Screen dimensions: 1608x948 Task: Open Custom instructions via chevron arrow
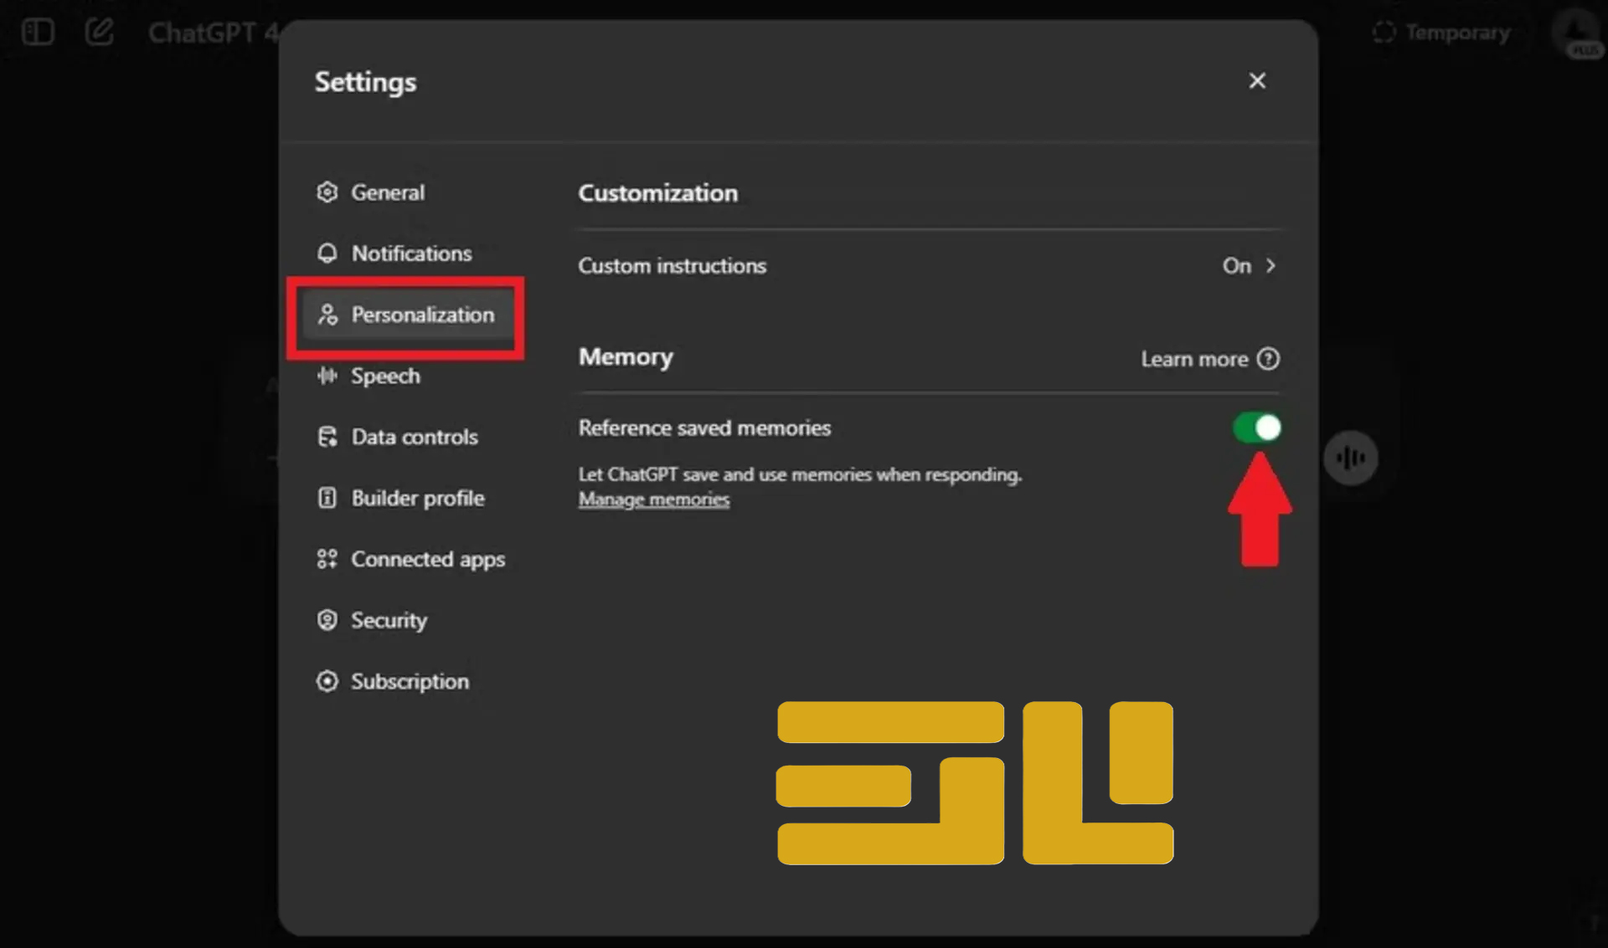(1270, 266)
